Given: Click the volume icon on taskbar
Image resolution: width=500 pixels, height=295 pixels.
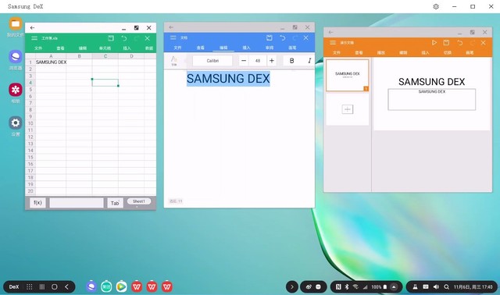Looking at the screenshot, I should pos(436,286).
